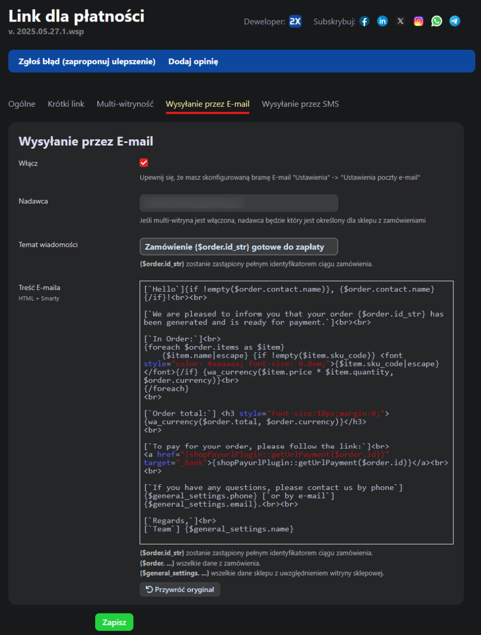Click the Przywróć oryginał button
The width and height of the screenshot is (481, 635).
[180, 589]
